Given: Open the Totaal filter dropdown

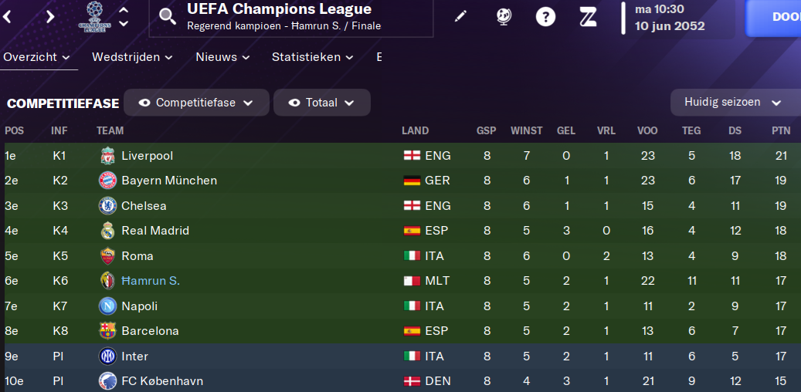Looking at the screenshot, I should point(322,103).
